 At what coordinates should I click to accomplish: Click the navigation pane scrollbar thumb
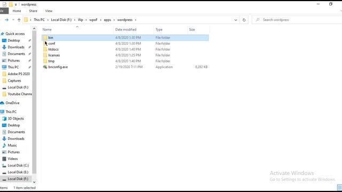tap(34, 102)
